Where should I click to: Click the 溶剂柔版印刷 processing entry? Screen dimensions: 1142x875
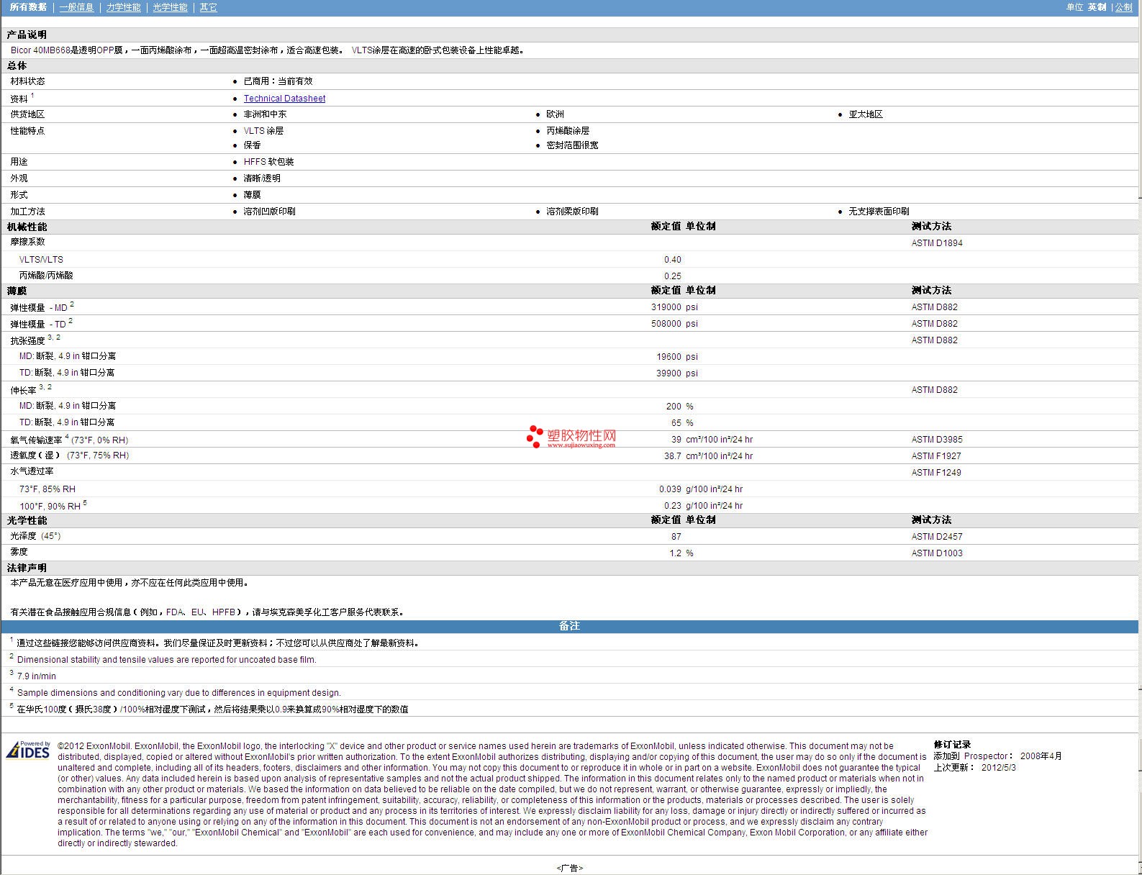pyautogui.click(x=572, y=212)
